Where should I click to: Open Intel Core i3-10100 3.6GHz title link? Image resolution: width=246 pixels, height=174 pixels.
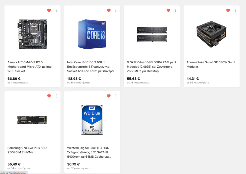coord(90,67)
